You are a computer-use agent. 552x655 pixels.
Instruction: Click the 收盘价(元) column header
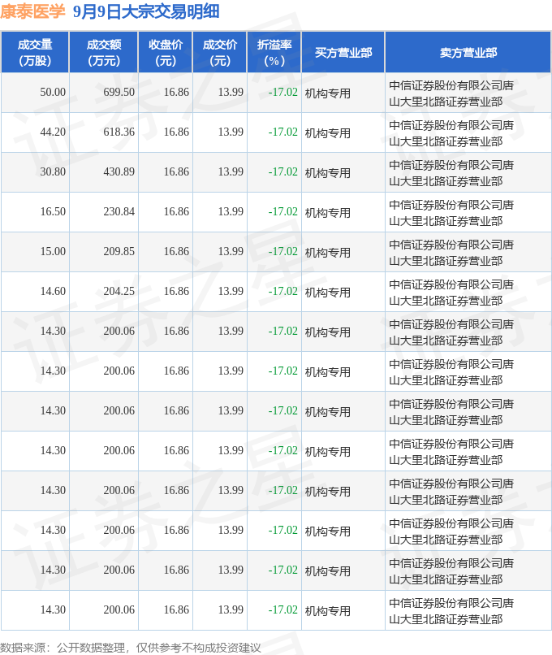pyautogui.click(x=166, y=53)
